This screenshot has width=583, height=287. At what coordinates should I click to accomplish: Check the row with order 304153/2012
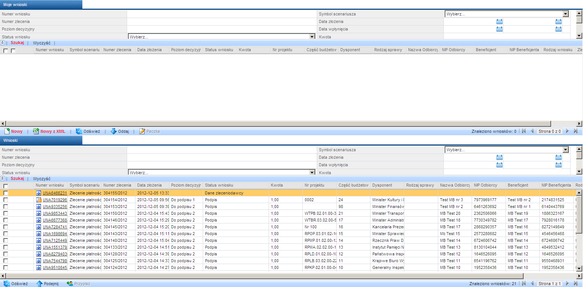pos(6,207)
